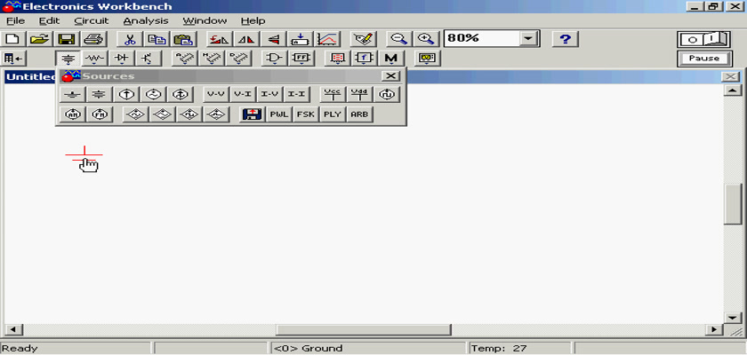
Task: Create a subcircuit
Action: [x=301, y=39]
